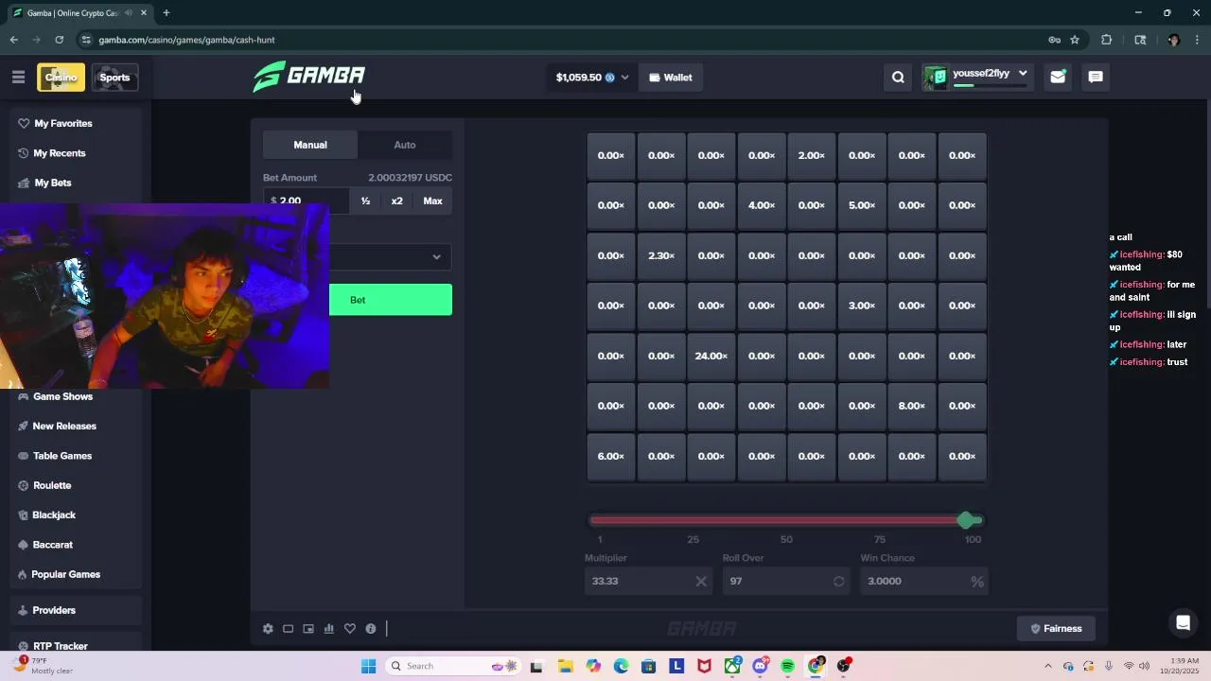Add game to favorites heart

coord(350,629)
